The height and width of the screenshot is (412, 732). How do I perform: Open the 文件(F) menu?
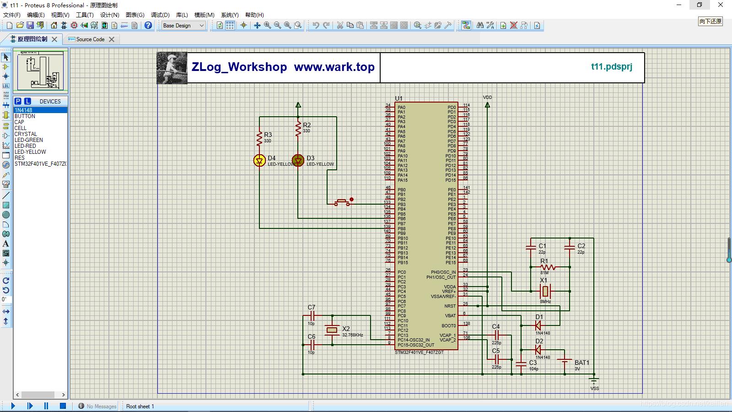click(x=11, y=15)
